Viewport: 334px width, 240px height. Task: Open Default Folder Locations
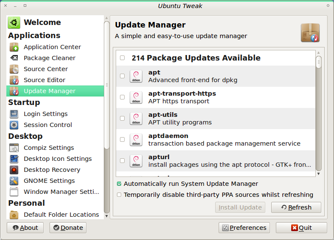click(x=55, y=215)
